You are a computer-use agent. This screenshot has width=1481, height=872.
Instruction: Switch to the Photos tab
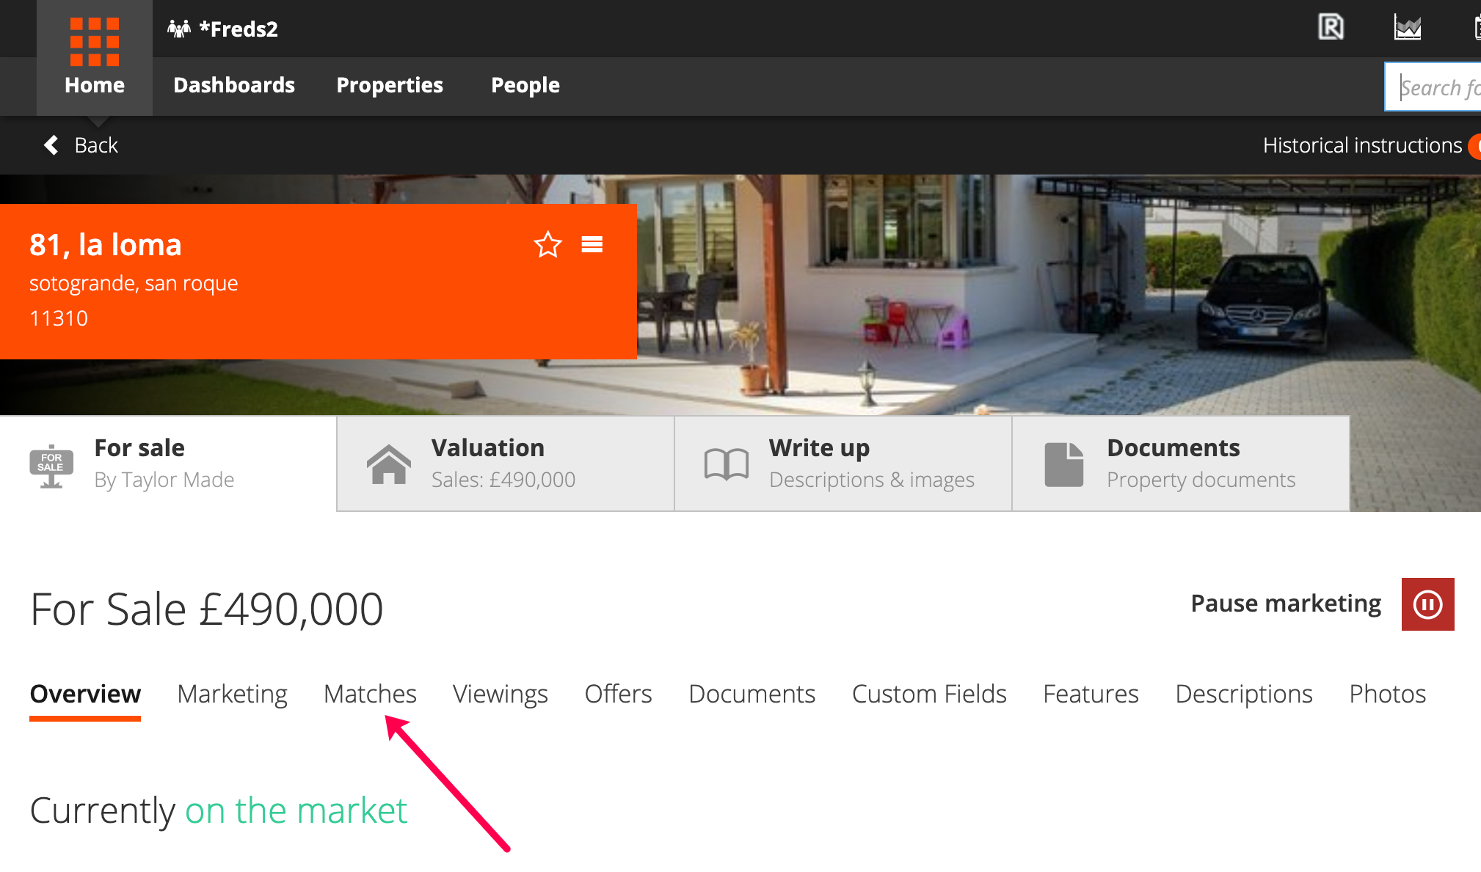point(1388,694)
